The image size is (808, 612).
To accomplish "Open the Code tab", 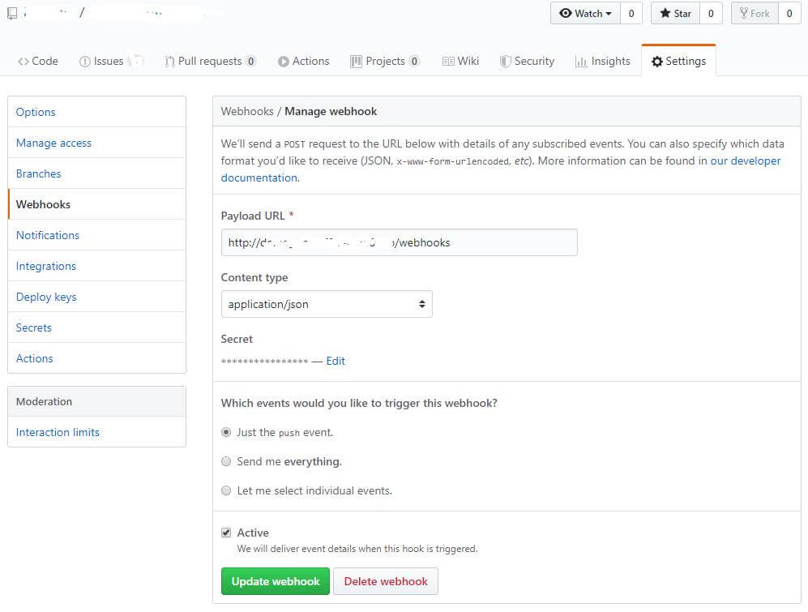I will (x=37, y=61).
